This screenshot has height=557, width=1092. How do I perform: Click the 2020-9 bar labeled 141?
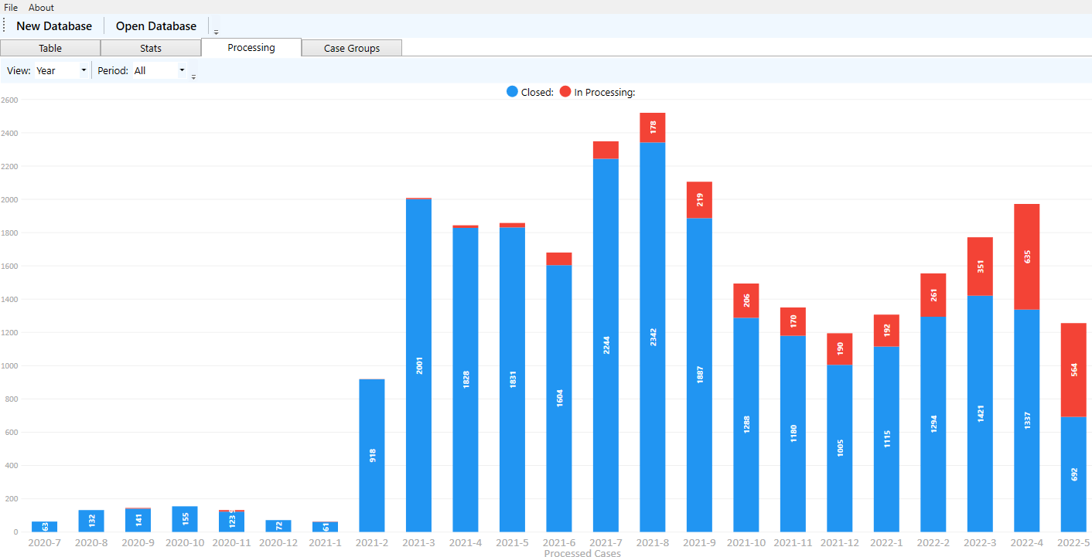138,520
